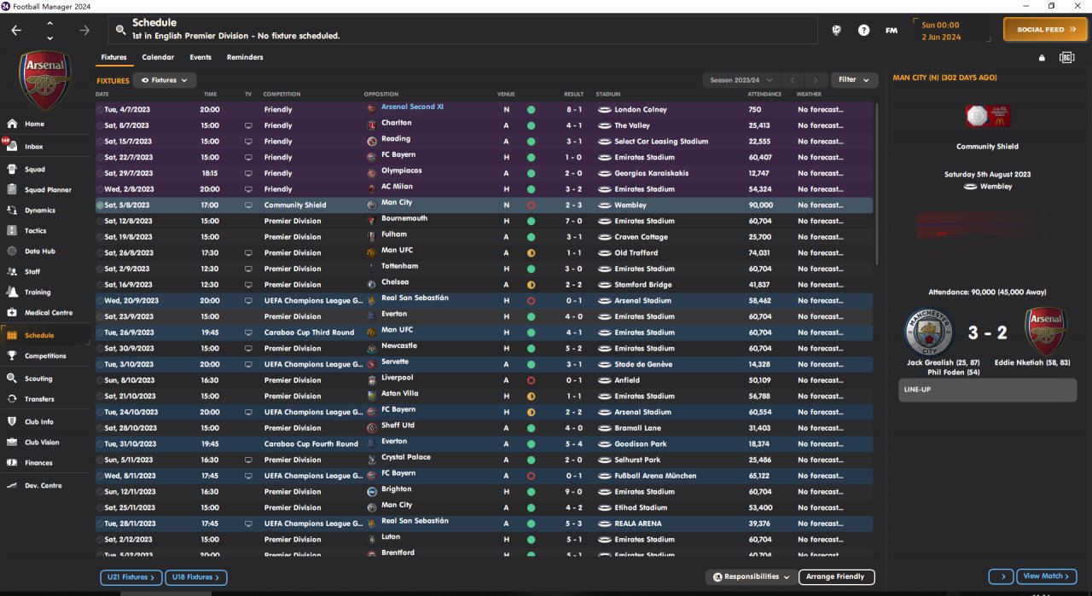Open the Social Feed panel

[1046, 30]
